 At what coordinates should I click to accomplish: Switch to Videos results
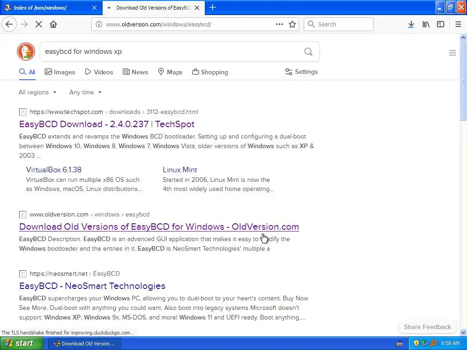click(x=99, y=72)
